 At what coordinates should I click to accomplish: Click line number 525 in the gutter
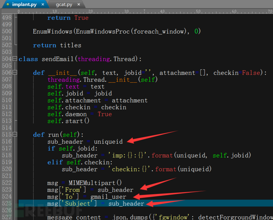7,203
